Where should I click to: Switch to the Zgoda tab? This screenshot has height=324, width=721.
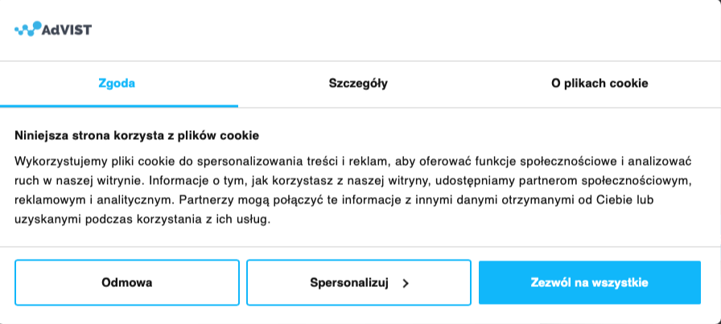tap(117, 83)
